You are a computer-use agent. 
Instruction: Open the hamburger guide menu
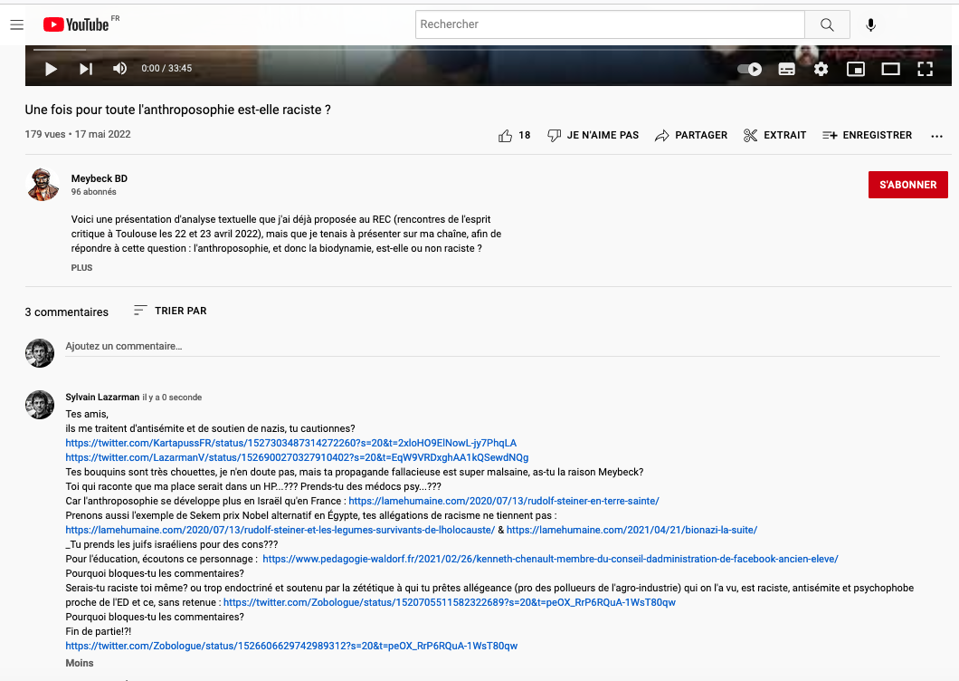point(16,25)
